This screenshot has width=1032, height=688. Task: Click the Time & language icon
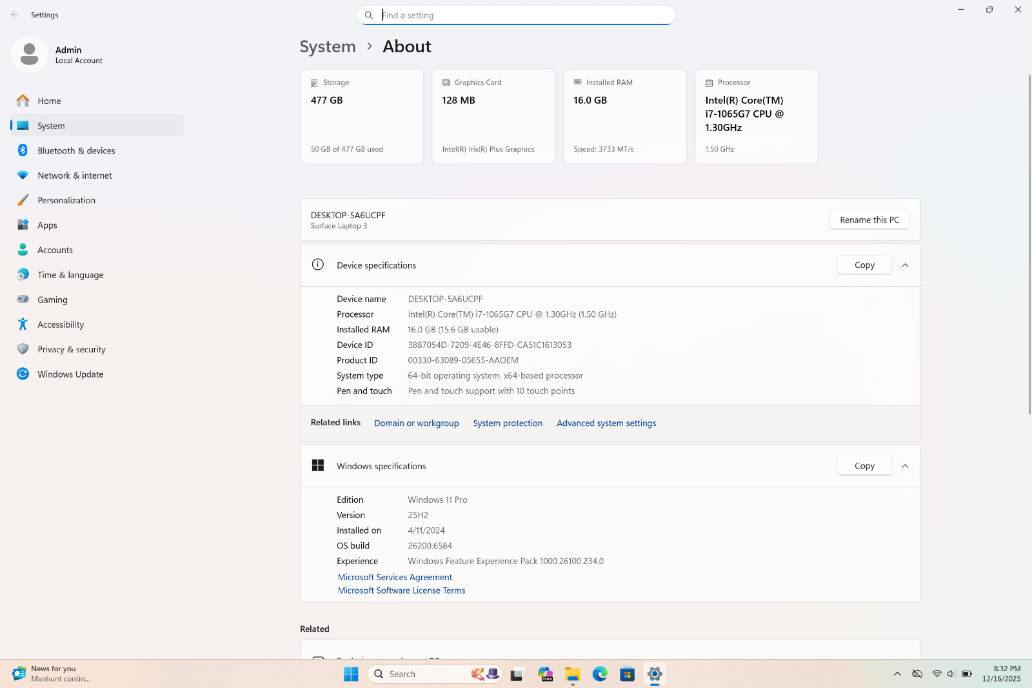pos(23,275)
